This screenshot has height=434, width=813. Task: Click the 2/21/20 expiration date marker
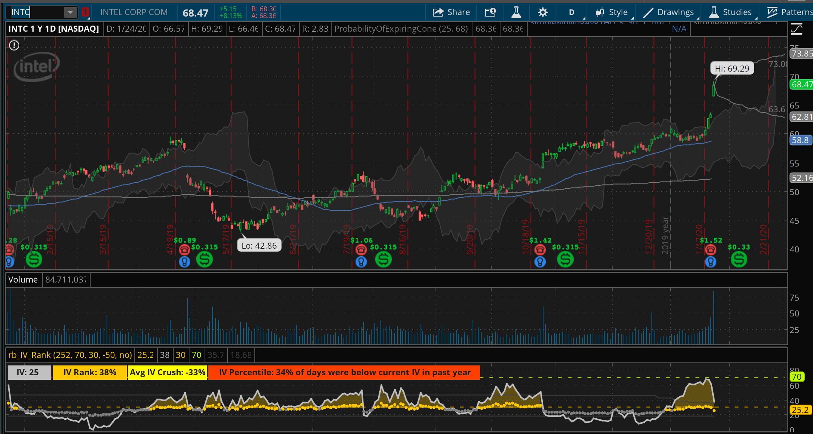tap(764, 239)
